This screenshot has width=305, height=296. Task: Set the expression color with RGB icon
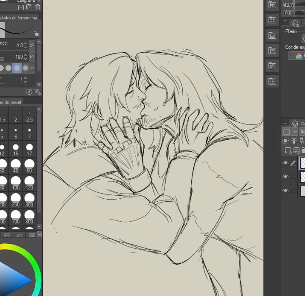(x=299, y=56)
